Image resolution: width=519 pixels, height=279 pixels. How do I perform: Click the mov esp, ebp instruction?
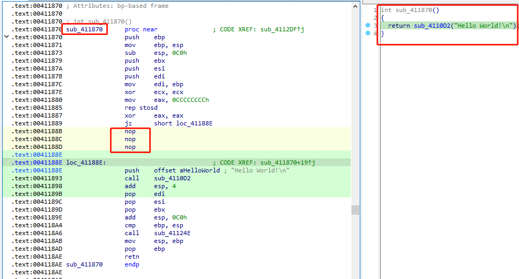(x=154, y=241)
